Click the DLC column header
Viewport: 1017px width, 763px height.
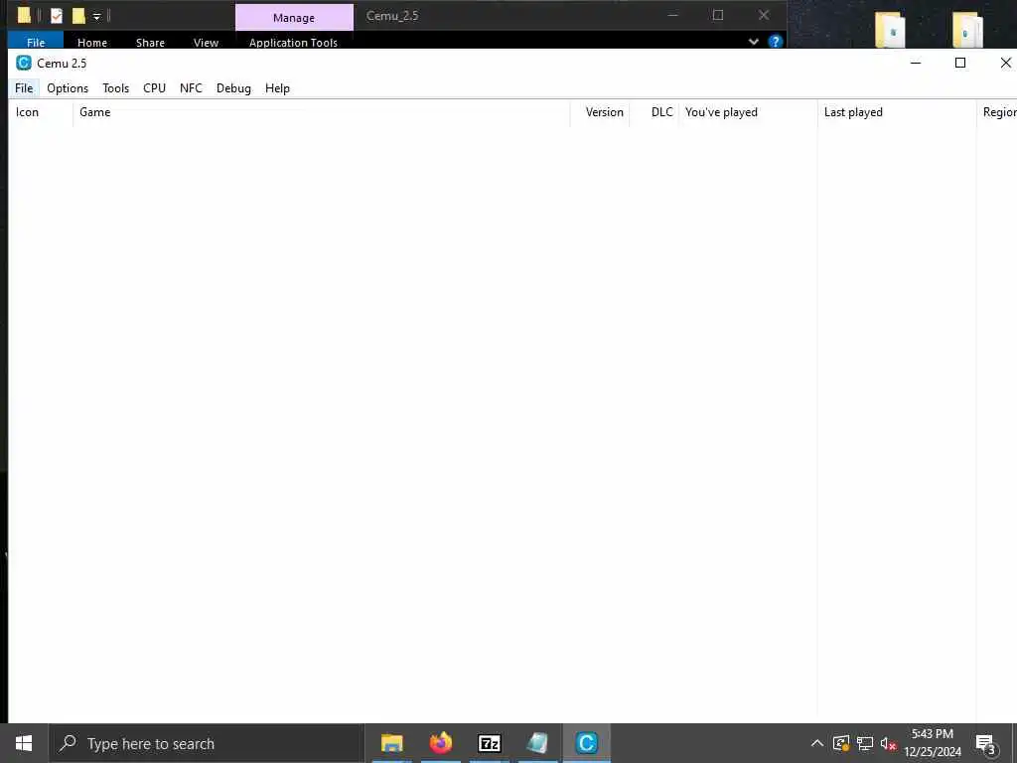654,112
